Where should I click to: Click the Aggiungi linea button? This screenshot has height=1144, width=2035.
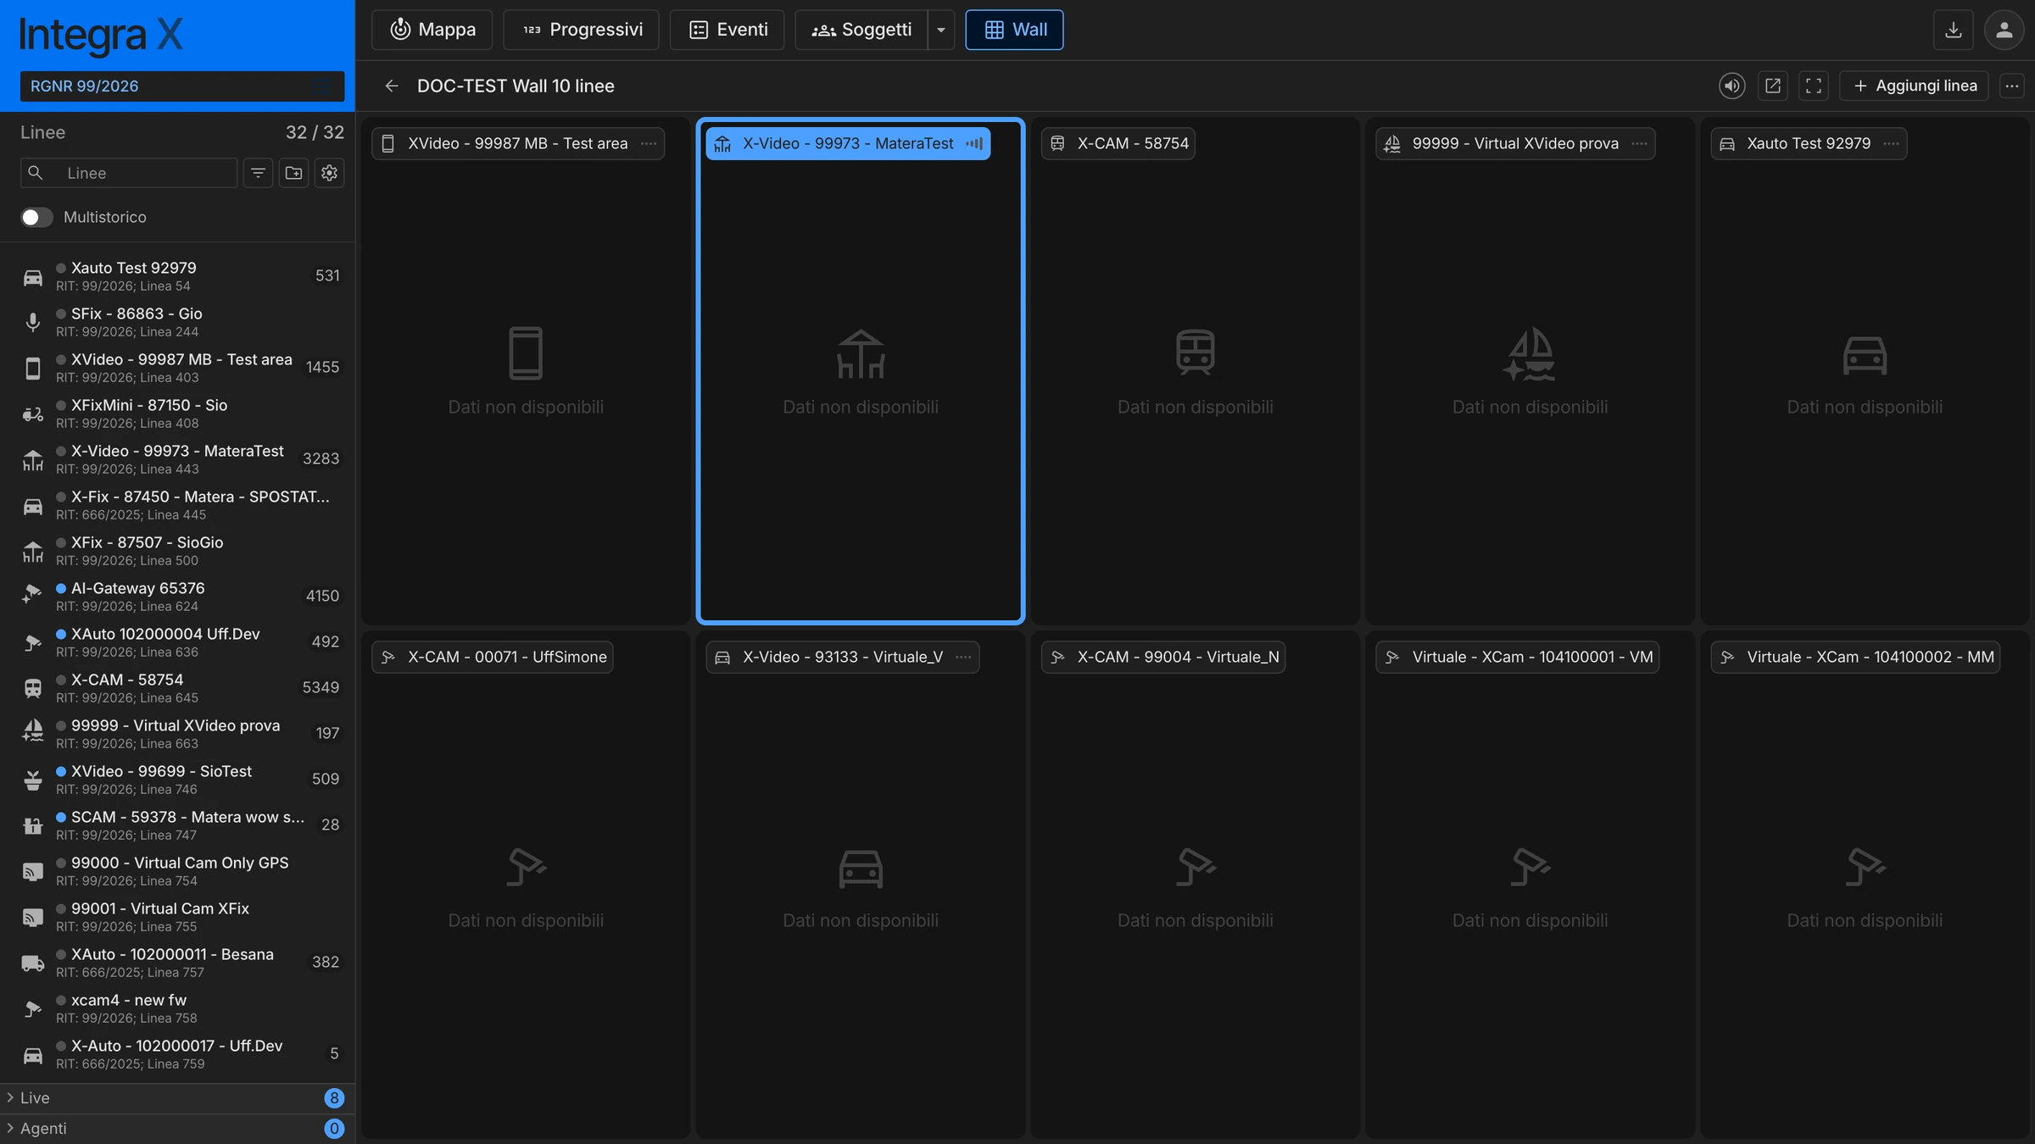[1915, 86]
